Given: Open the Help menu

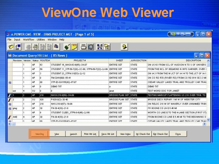Looking at the screenshot, I should [x=61, y=39].
